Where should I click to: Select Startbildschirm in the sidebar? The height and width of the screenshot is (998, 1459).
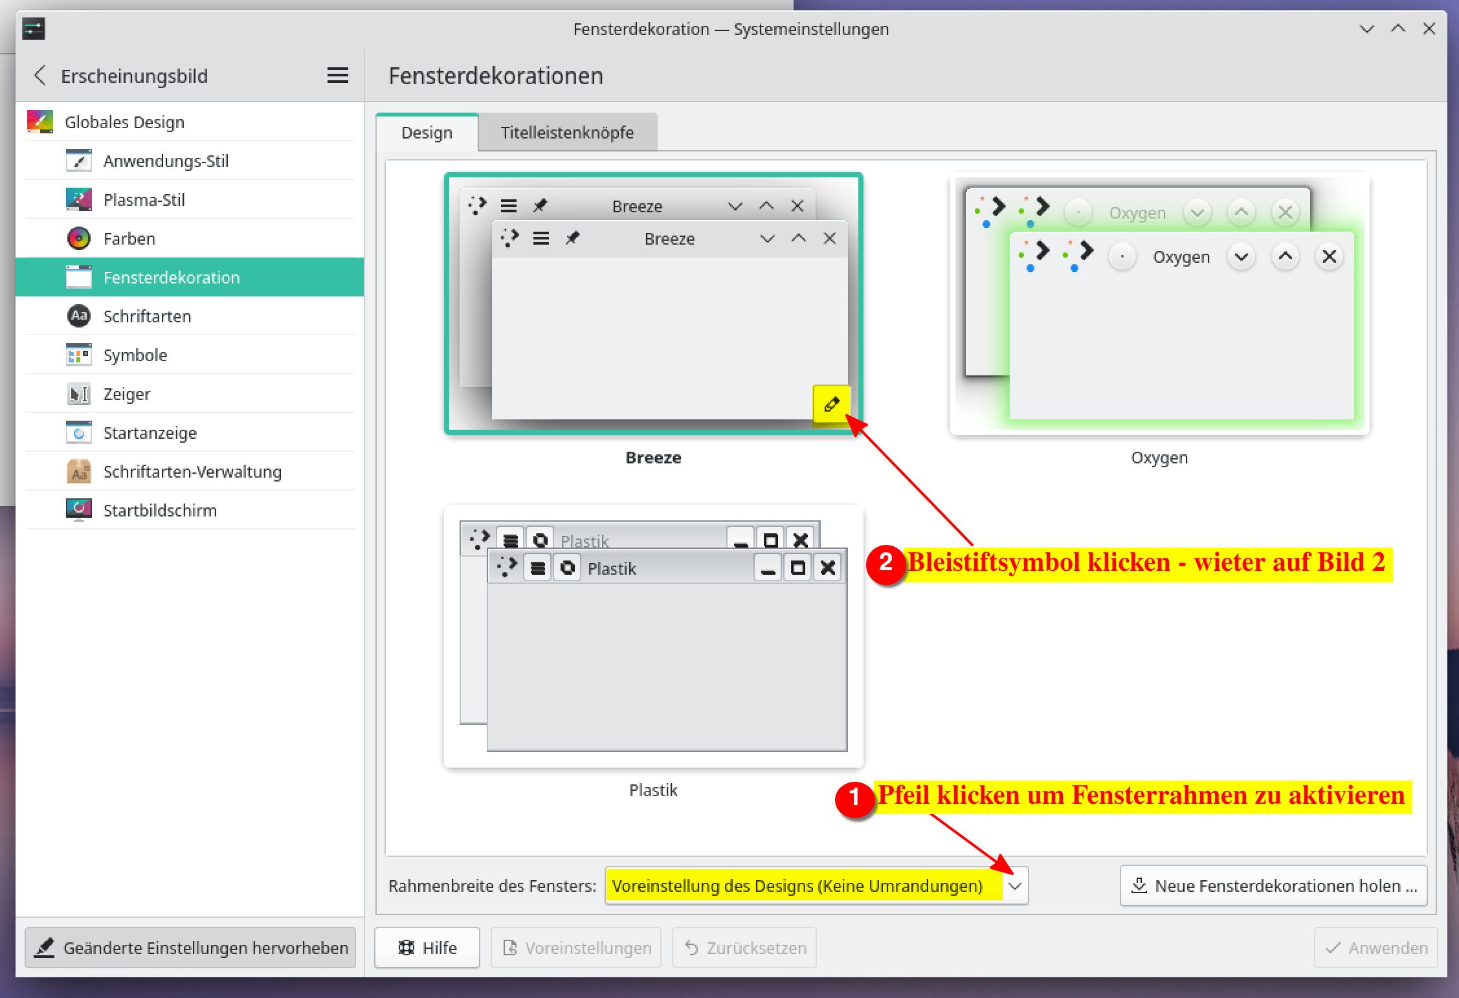[x=190, y=510]
